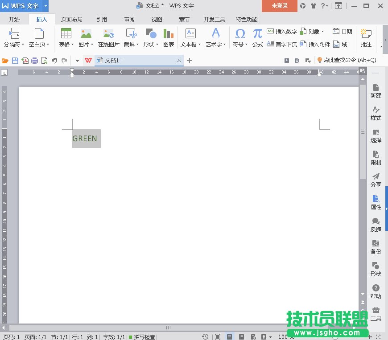The image size is (388, 340).
Task: Click the save icon in quick access toolbar
Action: coord(15,61)
